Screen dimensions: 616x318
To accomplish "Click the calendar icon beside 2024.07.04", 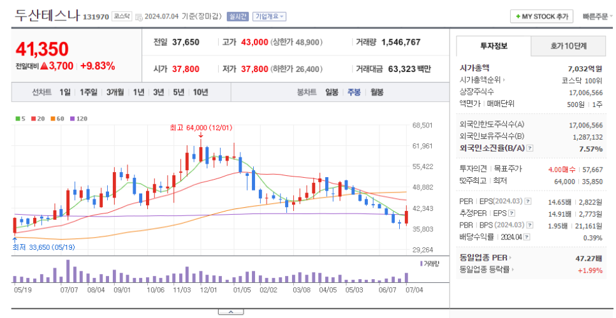I will tap(138, 17).
